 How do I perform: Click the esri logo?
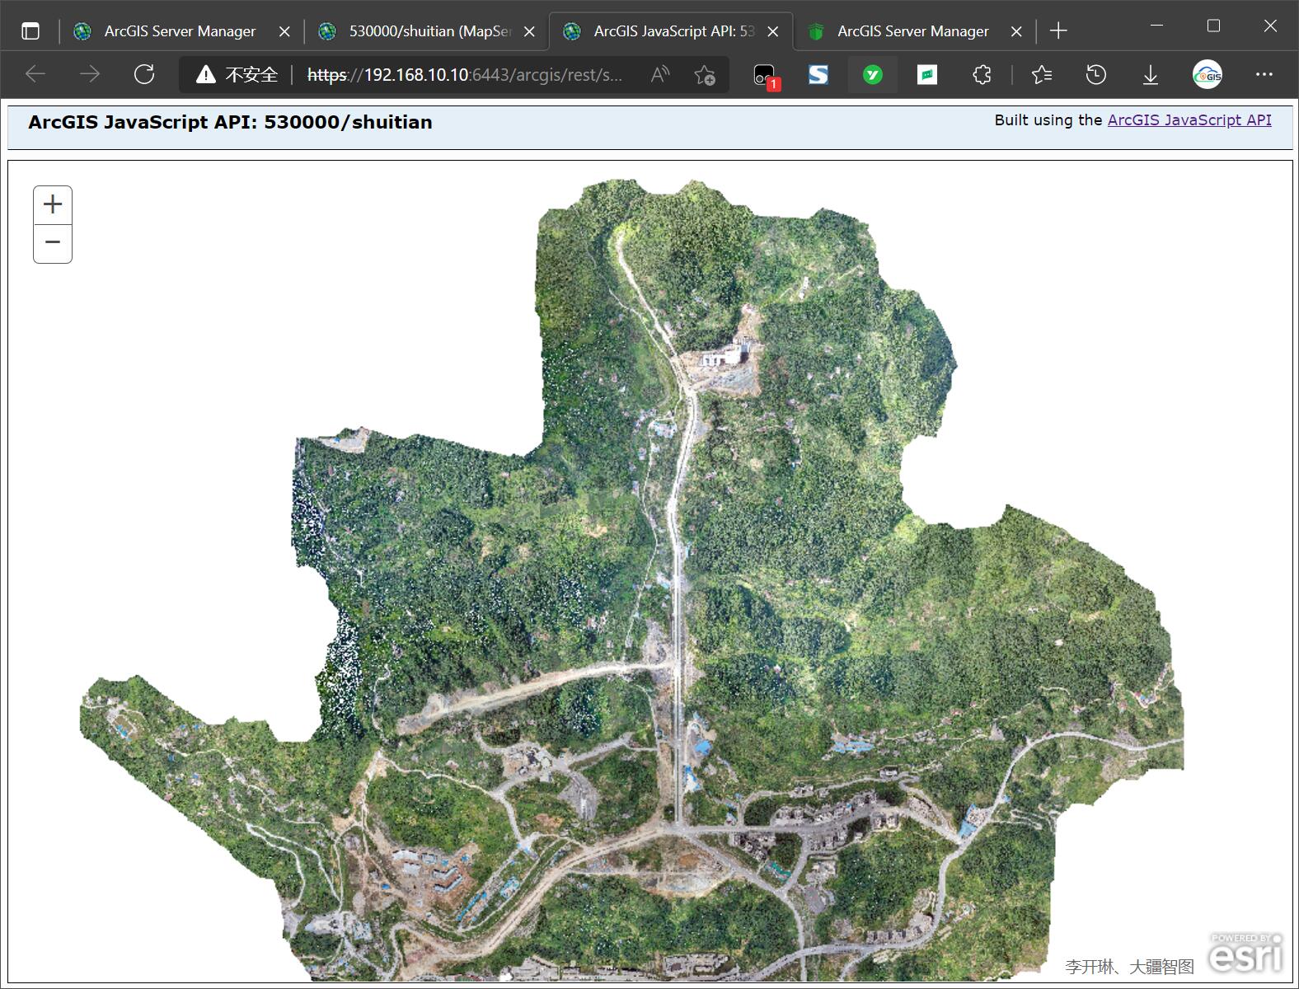[1245, 953]
